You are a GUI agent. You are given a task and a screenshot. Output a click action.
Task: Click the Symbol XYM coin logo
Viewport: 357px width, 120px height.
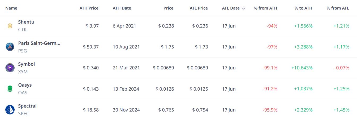click(x=10, y=68)
